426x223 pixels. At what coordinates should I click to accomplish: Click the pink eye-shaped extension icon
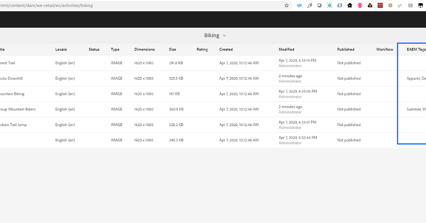[360, 5]
